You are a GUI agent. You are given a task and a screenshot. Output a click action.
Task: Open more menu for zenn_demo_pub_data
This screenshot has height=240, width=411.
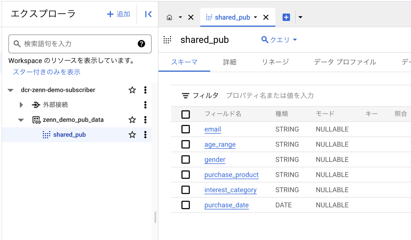coord(145,120)
